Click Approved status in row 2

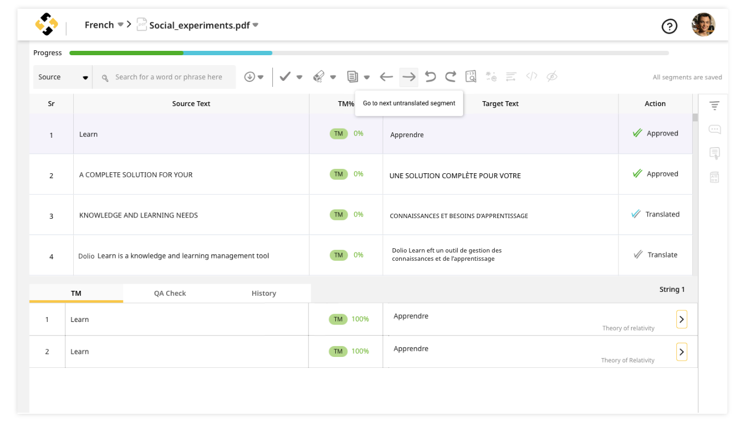655,174
